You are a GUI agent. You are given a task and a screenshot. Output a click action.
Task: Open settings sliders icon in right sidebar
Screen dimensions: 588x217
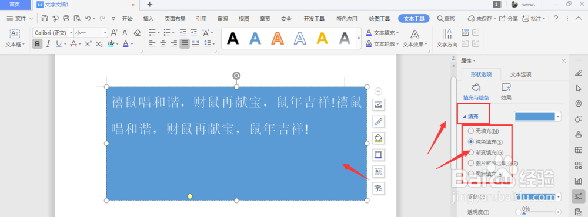click(578, 196)
